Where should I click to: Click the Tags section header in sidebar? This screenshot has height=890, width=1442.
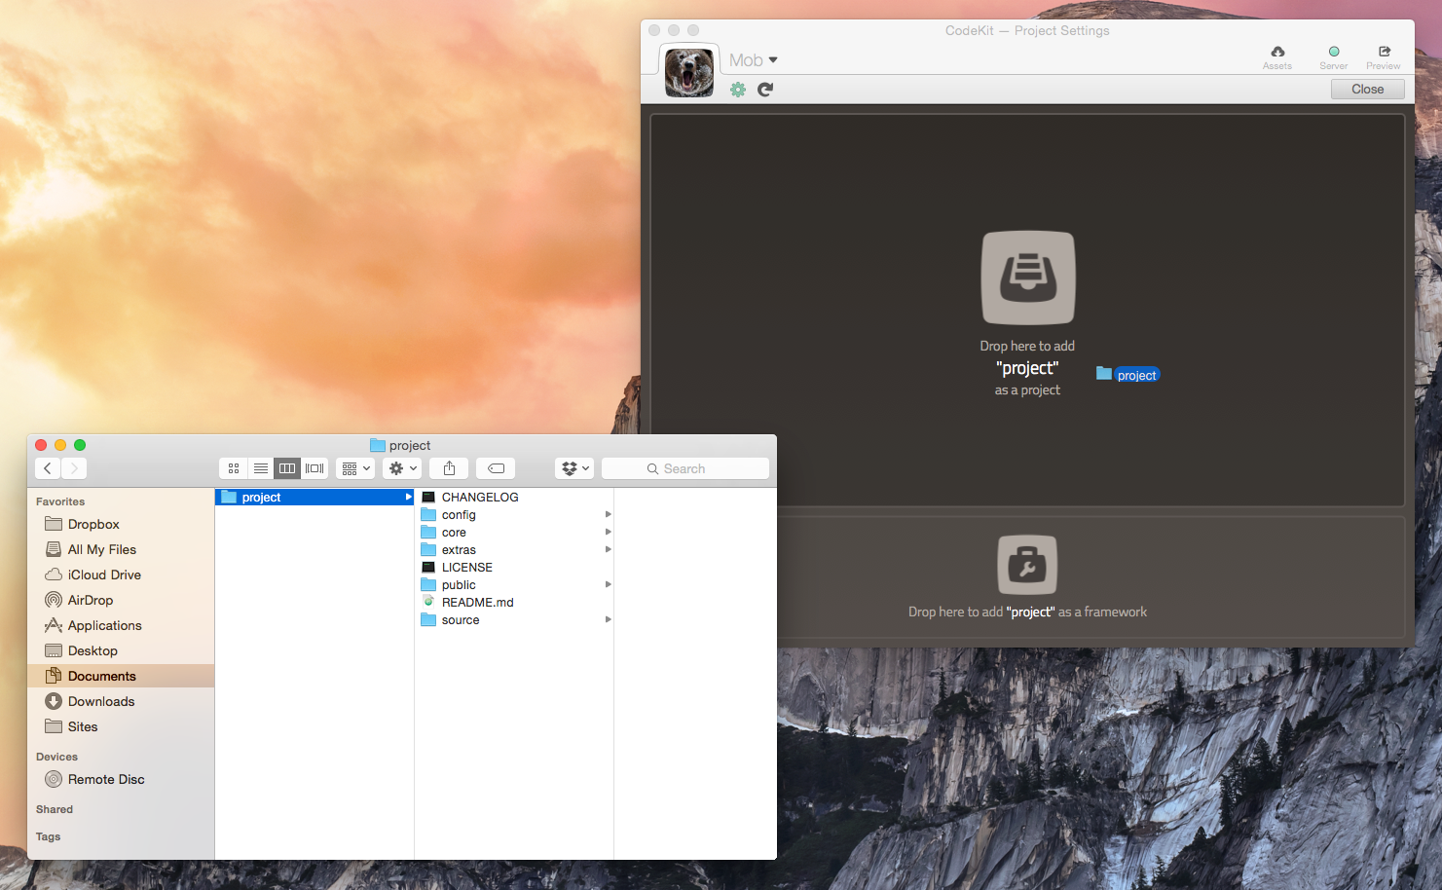pyautogui.click(x=48, y=836)
